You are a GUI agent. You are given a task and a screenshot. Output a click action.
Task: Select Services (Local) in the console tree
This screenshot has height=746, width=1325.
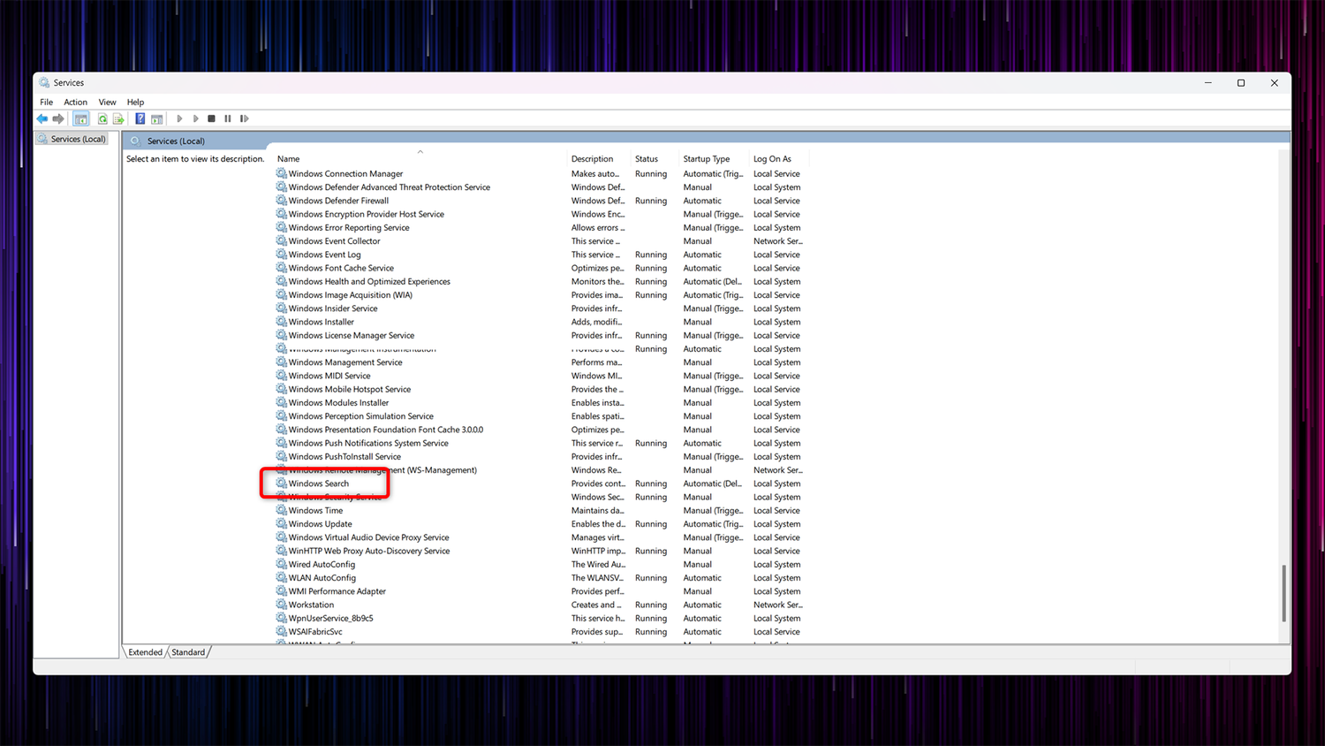pos(78,139)
